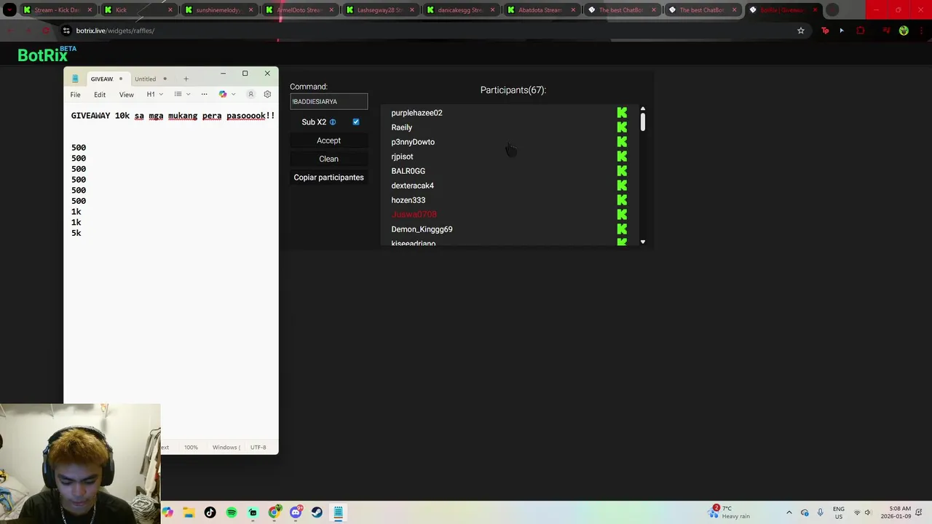
Task: Click the Kick icon beside dexteracak4
Action: [622, 186]
